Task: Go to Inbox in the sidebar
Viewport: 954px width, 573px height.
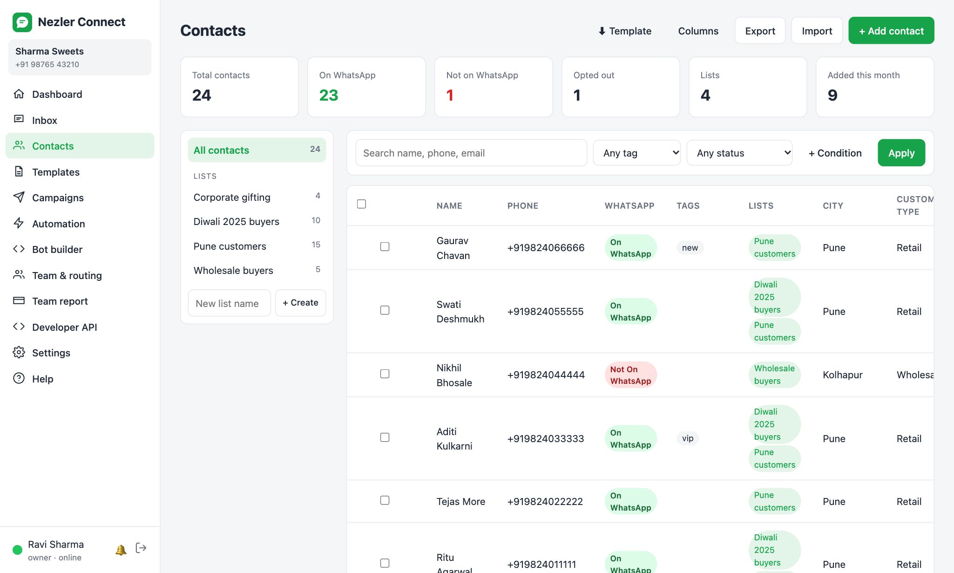Action: pyautogui.click(x=80, y=120)
